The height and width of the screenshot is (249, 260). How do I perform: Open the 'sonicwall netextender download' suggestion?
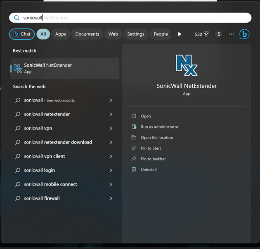65,142
